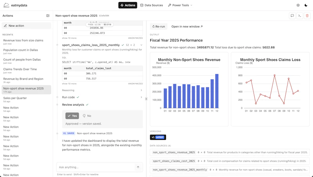This screenshot has height=177, width=313.
Task: Delete action with red trash icon
Action: 307,16
